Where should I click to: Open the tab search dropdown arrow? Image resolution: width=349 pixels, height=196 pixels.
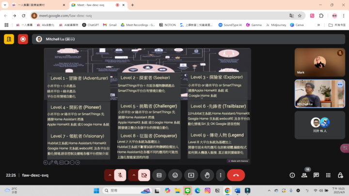click(x=5, y=5)
